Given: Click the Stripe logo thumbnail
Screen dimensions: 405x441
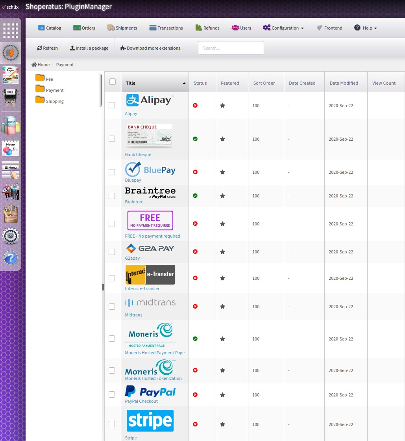Looking at the screenshot, I should click(x=150, y=421).
